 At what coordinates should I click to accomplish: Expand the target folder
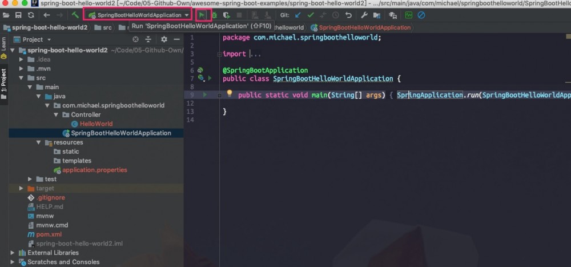tap(21, 188)
